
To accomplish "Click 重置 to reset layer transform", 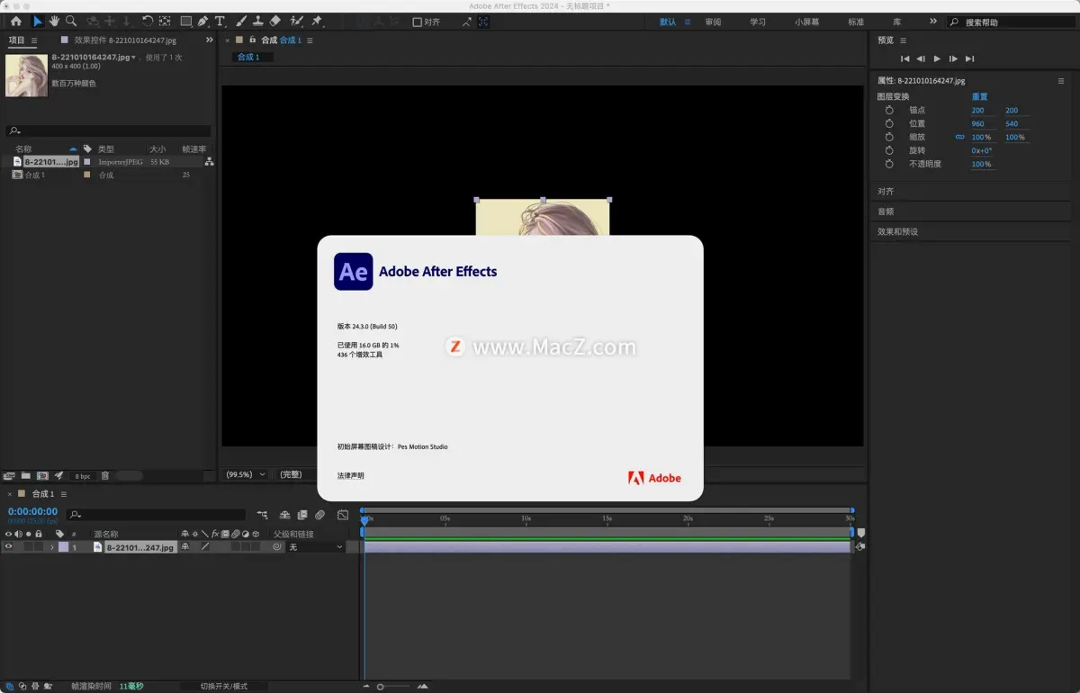I will pos(979,96).
